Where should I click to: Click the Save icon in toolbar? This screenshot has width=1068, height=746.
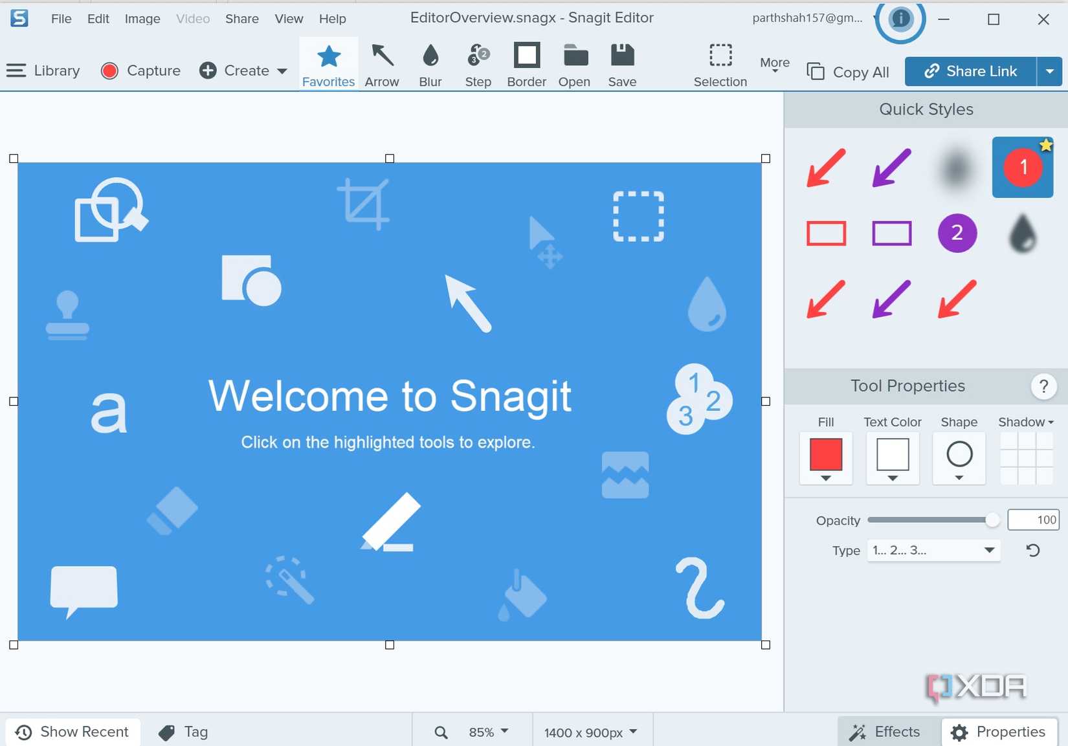(x=622, y=65)
